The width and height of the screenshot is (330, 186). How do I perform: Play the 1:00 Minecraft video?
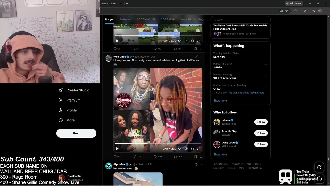[117, 41]
